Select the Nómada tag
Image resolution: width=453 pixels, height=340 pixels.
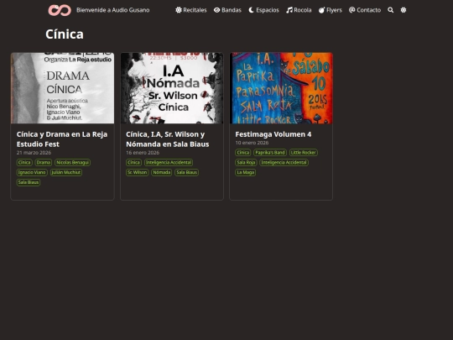[162, 172]
